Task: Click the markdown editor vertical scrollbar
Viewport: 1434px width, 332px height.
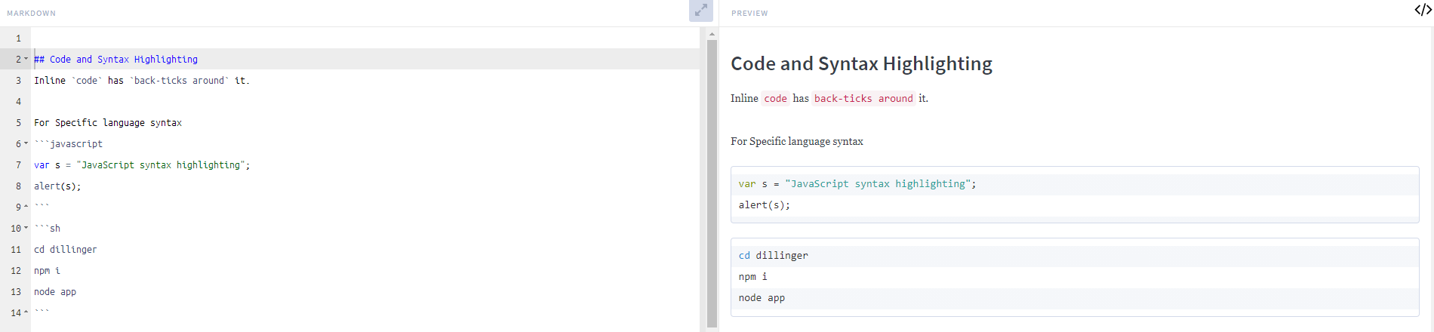Action: click(712, 183)
